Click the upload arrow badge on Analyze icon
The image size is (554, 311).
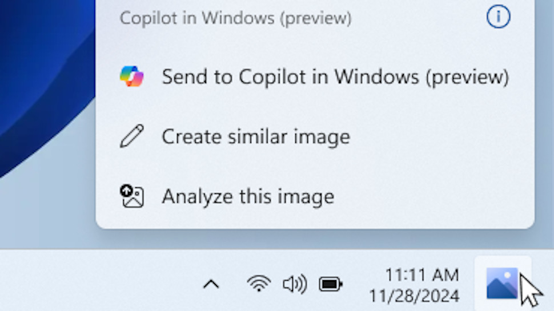(x=126, y=191)
